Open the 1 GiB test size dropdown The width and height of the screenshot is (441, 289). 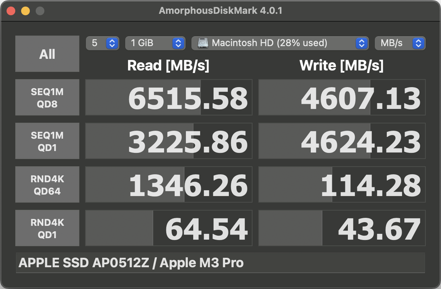(x=155, y=43)
